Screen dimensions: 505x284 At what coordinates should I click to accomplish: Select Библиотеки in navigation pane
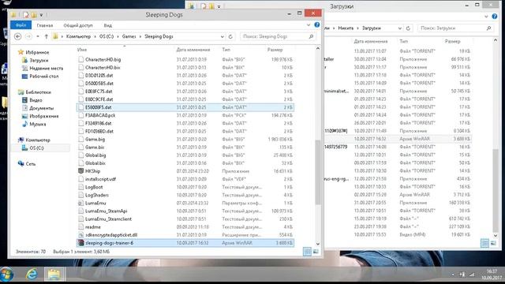pos(38,92)
